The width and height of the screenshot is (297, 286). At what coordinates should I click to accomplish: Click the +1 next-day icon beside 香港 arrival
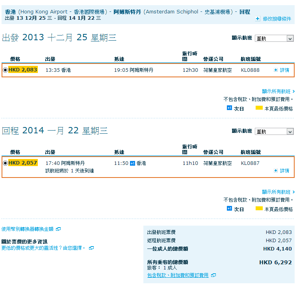click(132, 163)
